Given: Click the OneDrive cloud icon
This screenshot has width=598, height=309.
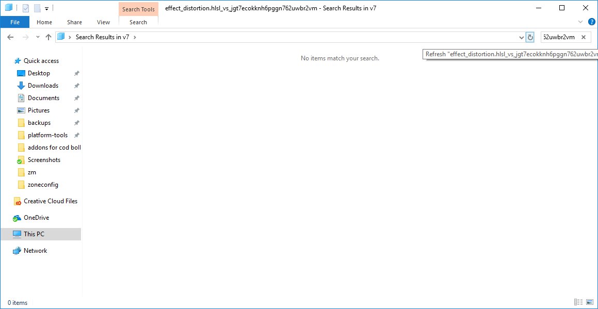Looking at the screenshot, I should tap(17, 218).
